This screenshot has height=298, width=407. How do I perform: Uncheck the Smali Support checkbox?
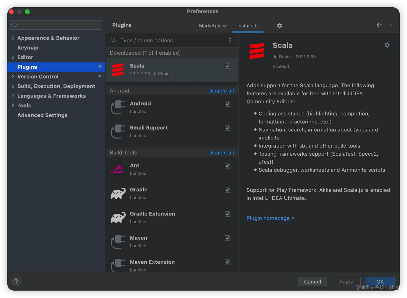pyautogui.click(x=227, y=128)
